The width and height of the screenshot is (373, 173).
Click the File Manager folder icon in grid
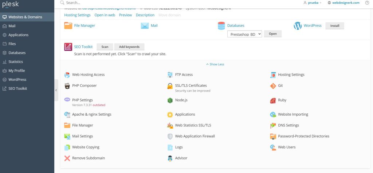67,125
